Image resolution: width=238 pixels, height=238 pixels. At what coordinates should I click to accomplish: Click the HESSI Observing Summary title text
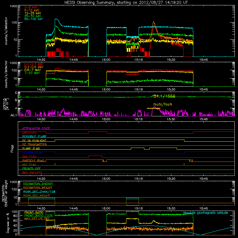coord(126,3)
